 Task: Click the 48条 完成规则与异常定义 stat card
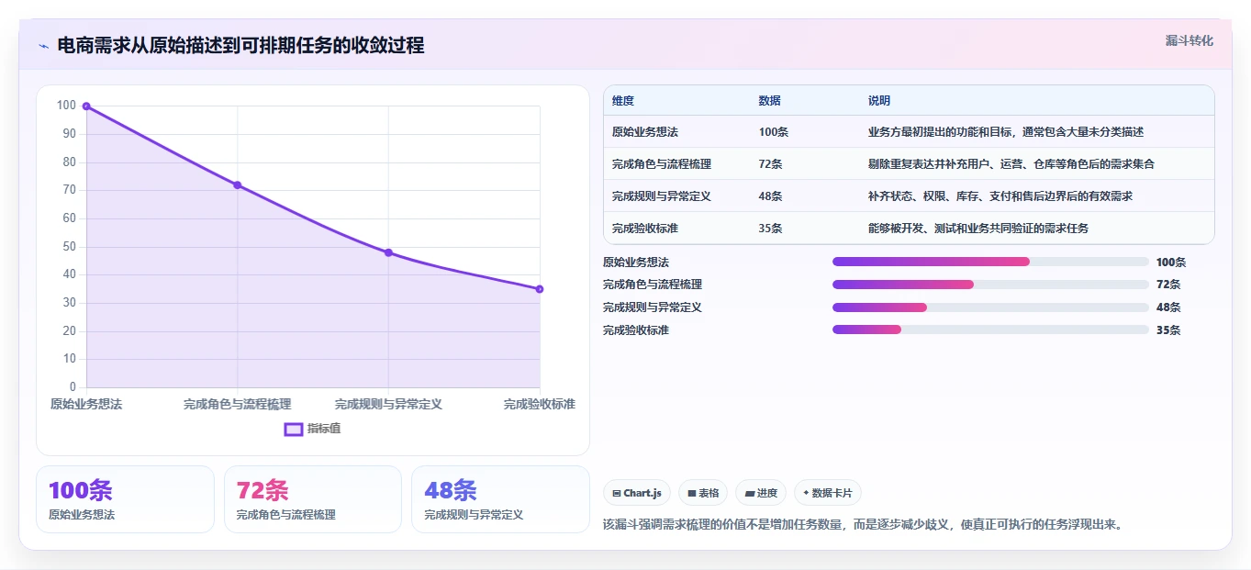(x=500, y=499)
